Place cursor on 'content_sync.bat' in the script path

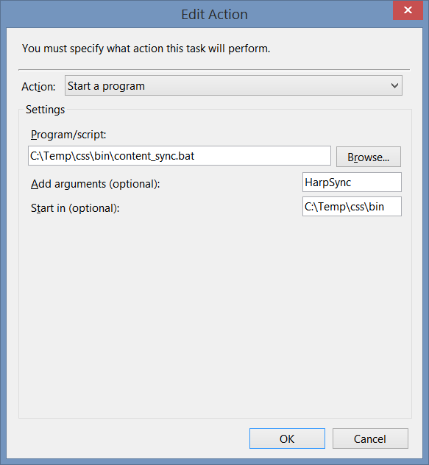(154, 156)
